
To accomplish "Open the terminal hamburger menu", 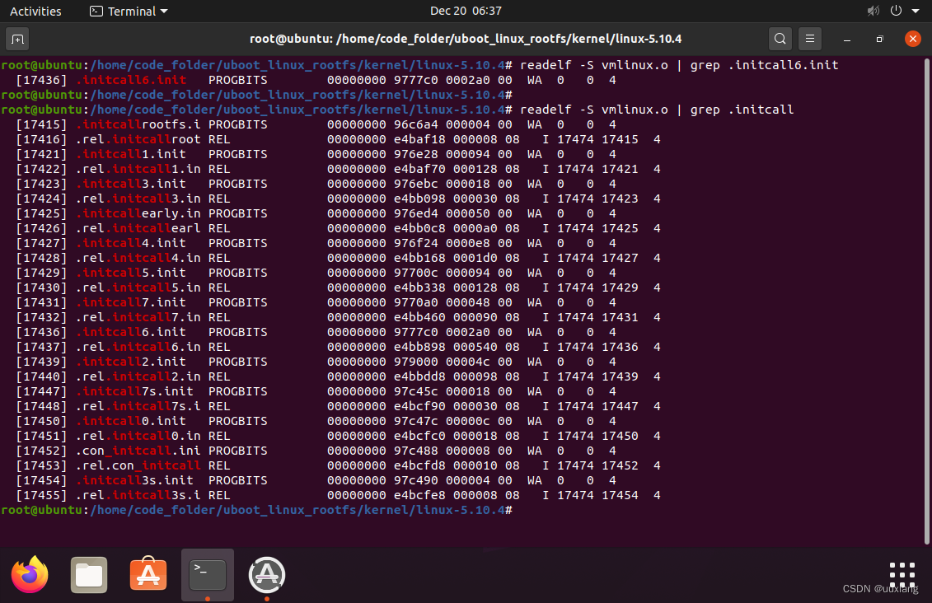I will [809, 40].
